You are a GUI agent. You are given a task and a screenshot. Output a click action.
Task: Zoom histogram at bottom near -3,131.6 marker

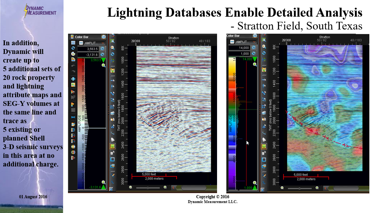104,182
